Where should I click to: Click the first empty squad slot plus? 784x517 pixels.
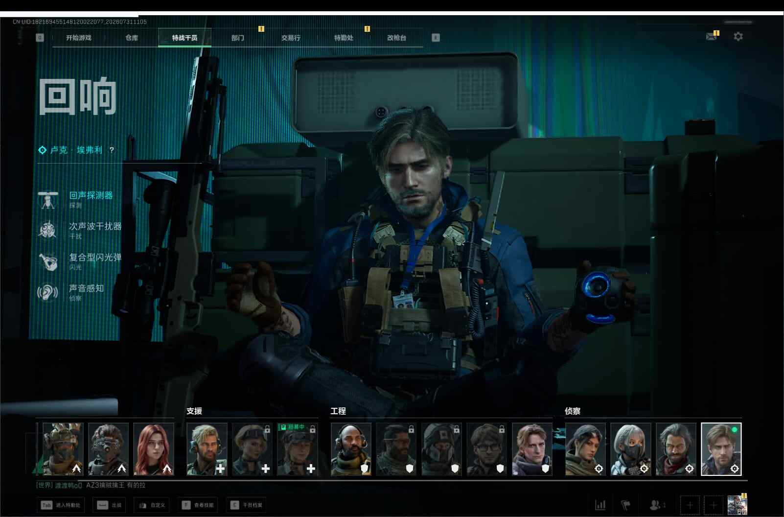[x=690, y=505]
